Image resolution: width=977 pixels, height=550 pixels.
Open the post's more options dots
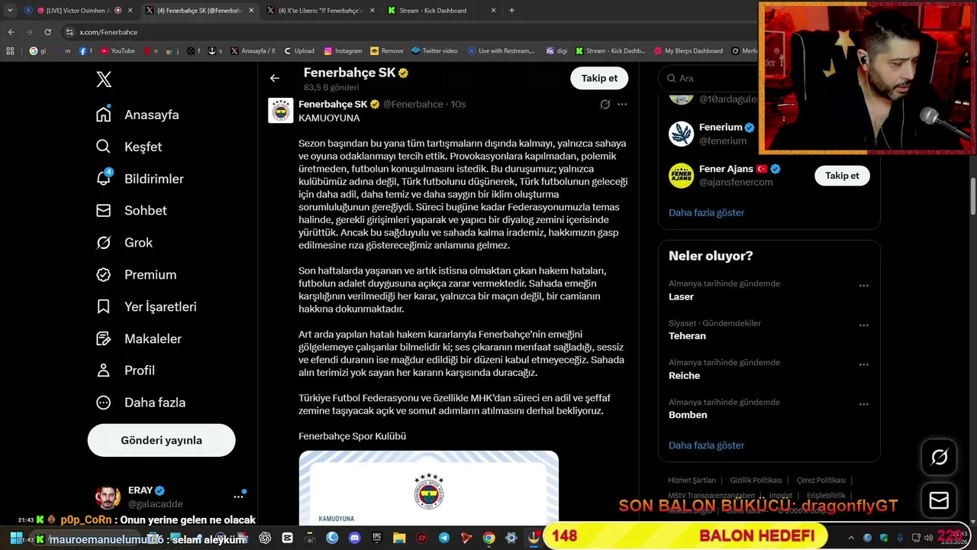pos(622,104)
